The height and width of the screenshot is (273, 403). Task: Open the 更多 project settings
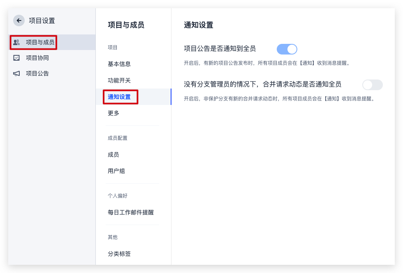(113, 113)
